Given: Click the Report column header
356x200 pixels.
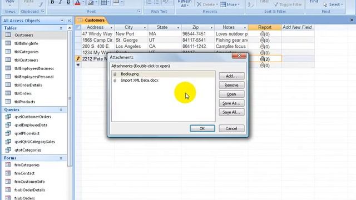Looking at the screenshot, I should click(x=265, y=27).
